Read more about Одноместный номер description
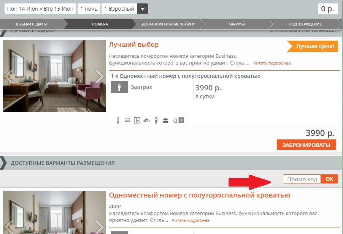 (191, 220)
